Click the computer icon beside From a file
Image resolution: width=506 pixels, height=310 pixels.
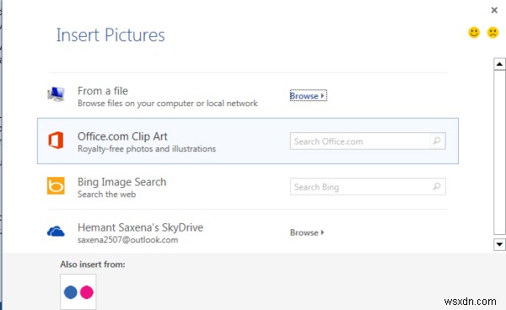[x=57, y=94]
